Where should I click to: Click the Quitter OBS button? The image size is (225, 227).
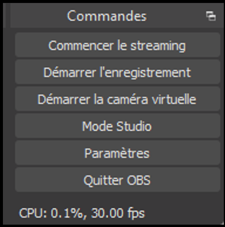point(117,179)
